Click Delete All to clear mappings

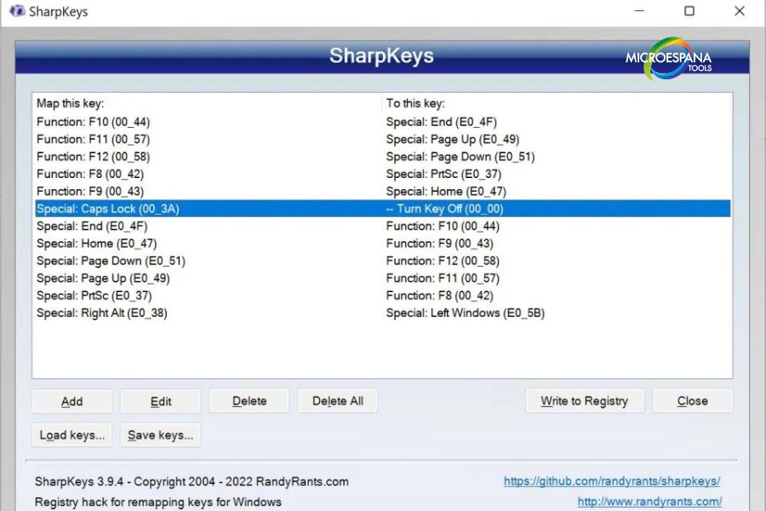(x=337, y=401)
